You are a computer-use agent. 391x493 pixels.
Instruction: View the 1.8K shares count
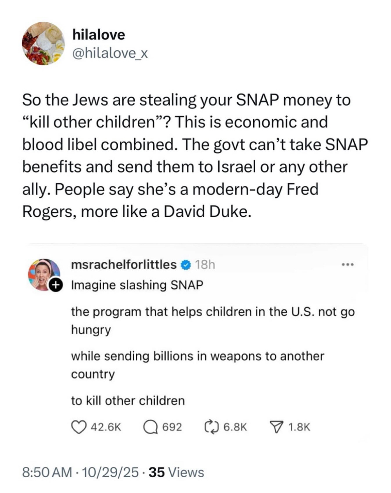(x=299, y=427)
